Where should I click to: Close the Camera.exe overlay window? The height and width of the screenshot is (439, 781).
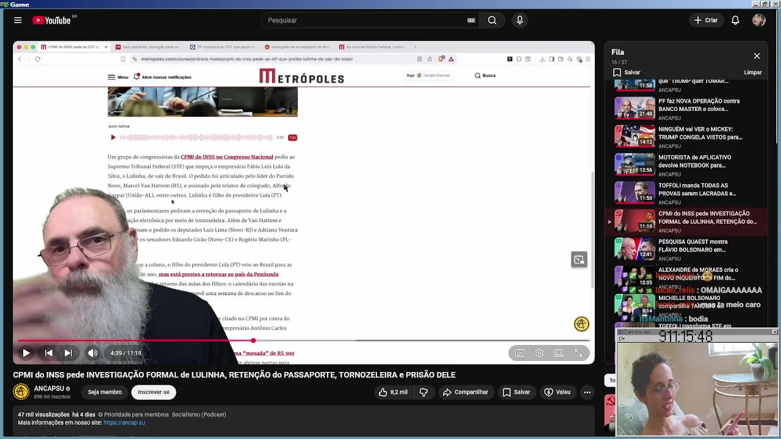click(774, 332)
